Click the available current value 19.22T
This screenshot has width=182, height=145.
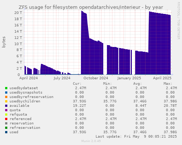tap(79, 106)
